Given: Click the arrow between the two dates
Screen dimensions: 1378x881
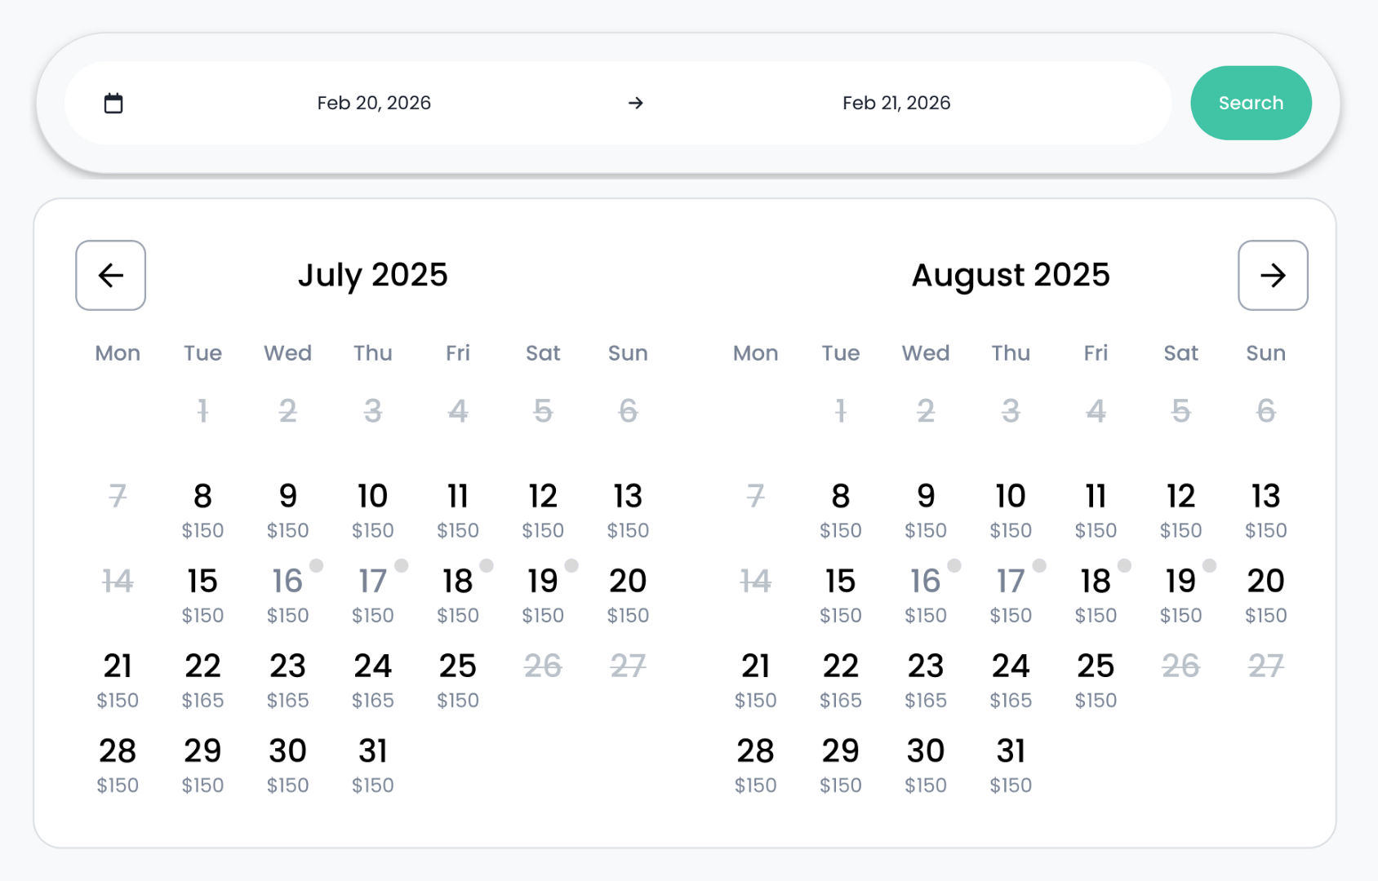Looking at the screenshot, I should tap(636, 104).
